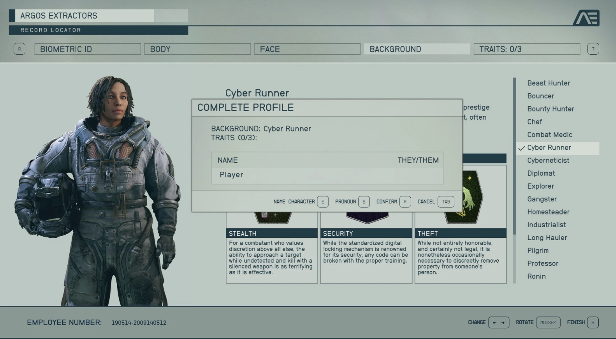Cancel the complete profile dialog
Screen dimensions: 616x339
426,202
